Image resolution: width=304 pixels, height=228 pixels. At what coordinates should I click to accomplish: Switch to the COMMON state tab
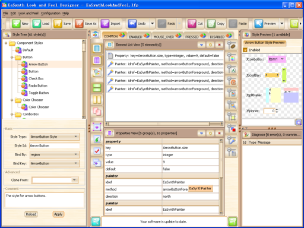click(114, 36)
